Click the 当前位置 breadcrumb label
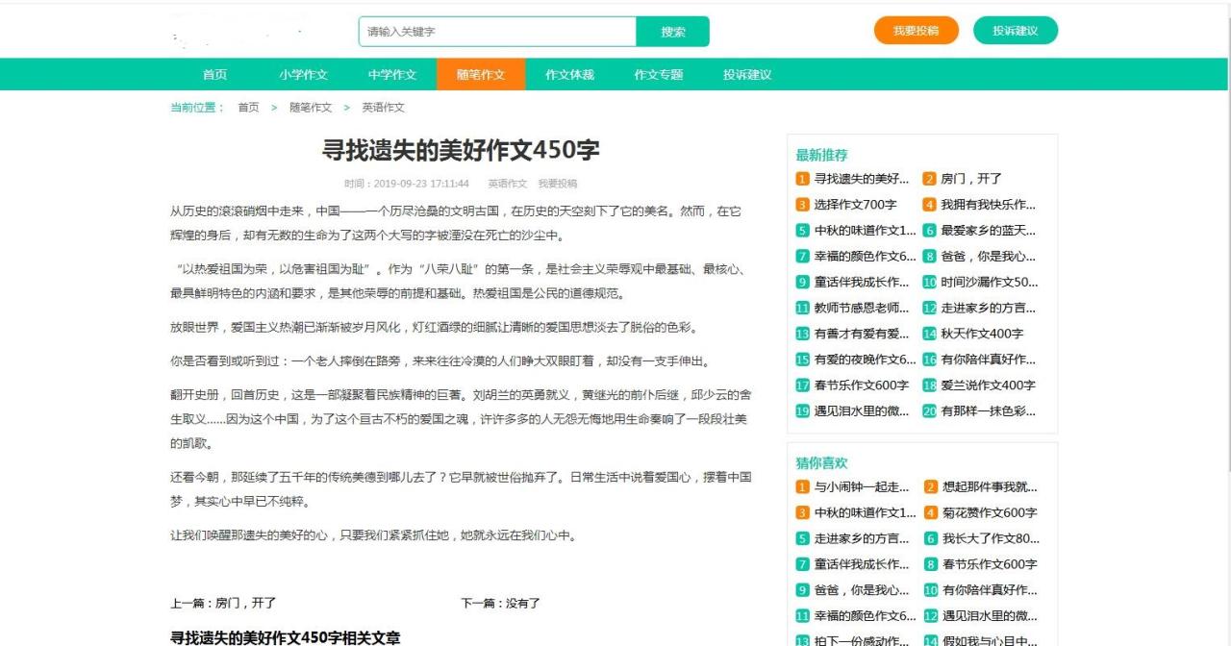The width and height of the screenshot is (1231, 646). point(197,108)
